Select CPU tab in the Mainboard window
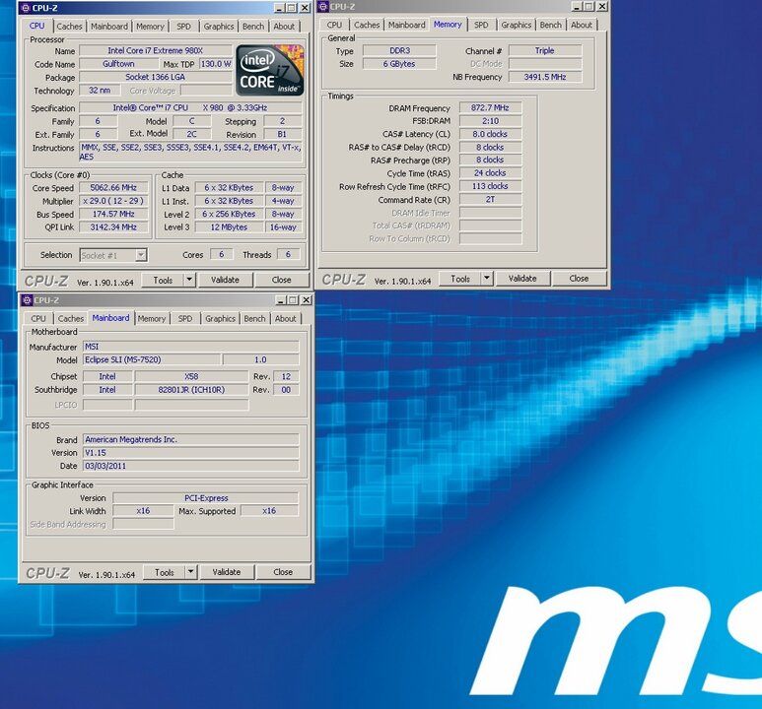Screen dimensions: 762x709 click(38, 319)
